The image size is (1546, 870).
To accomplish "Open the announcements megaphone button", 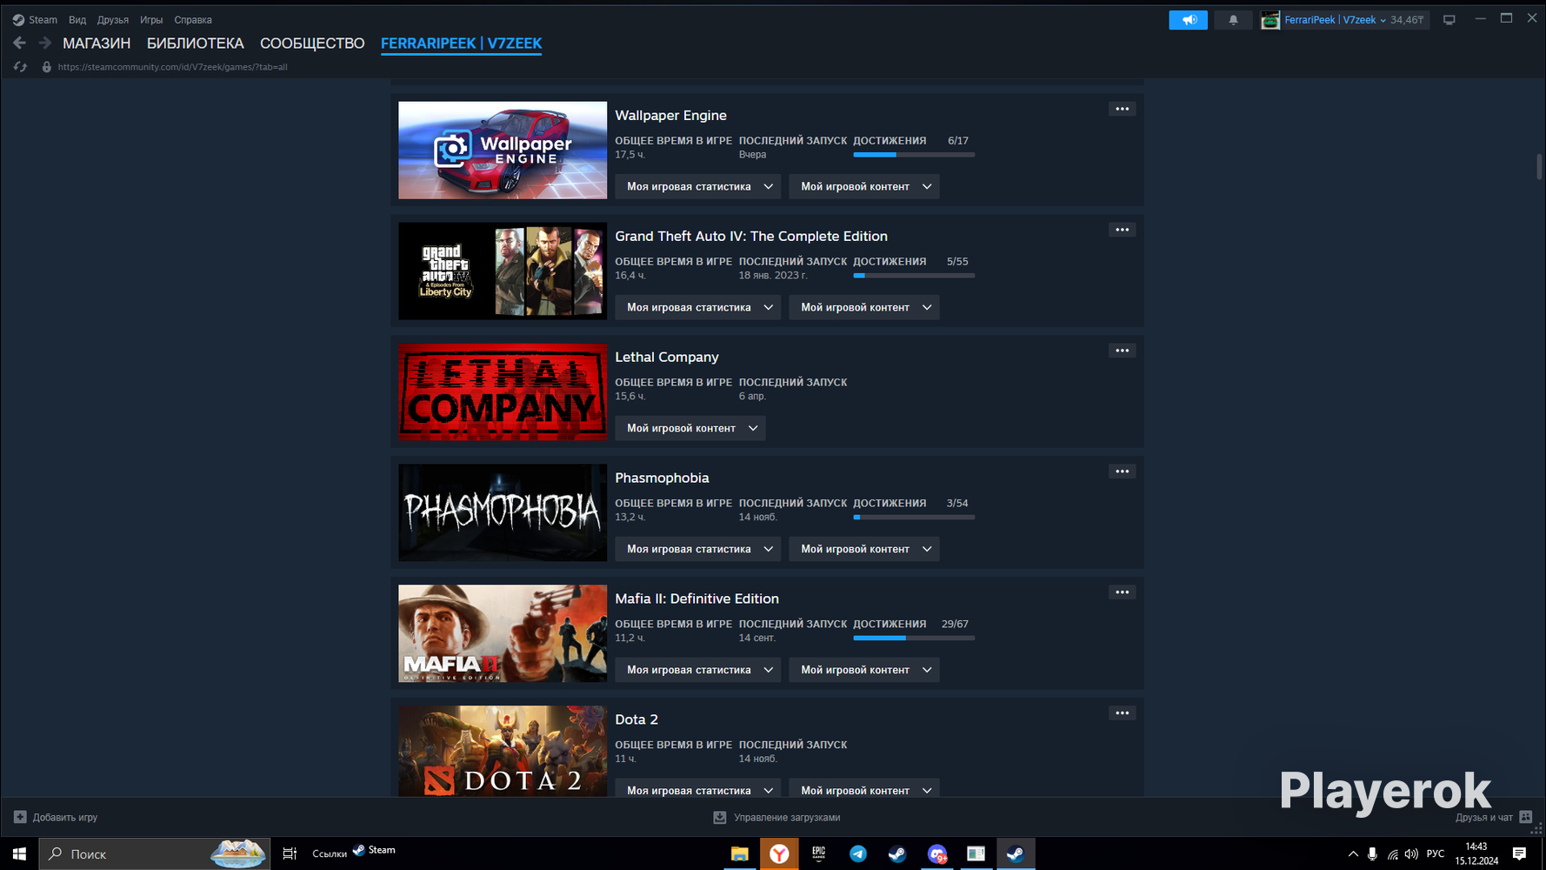I will 1188,20.
